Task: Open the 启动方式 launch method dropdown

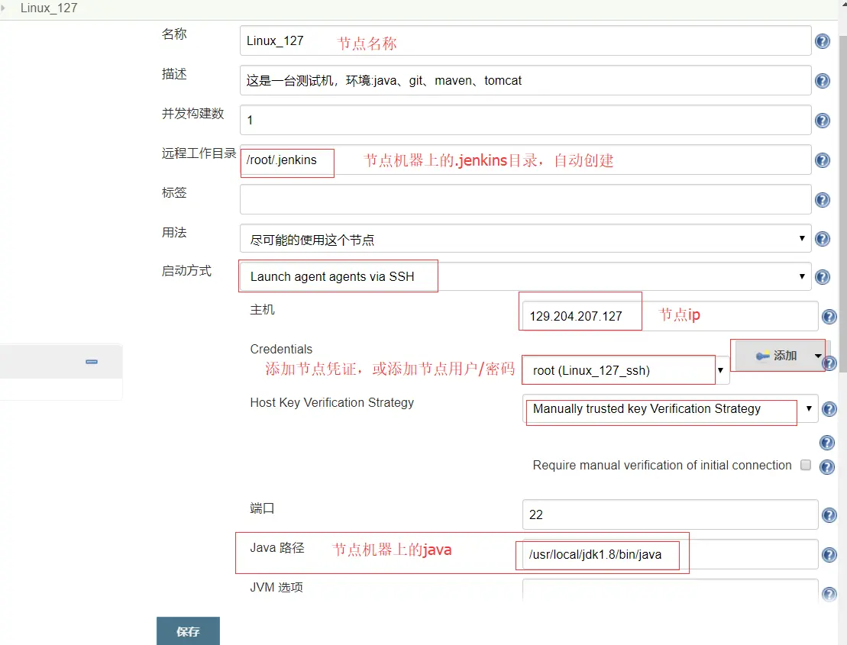Action: (525, 276)
